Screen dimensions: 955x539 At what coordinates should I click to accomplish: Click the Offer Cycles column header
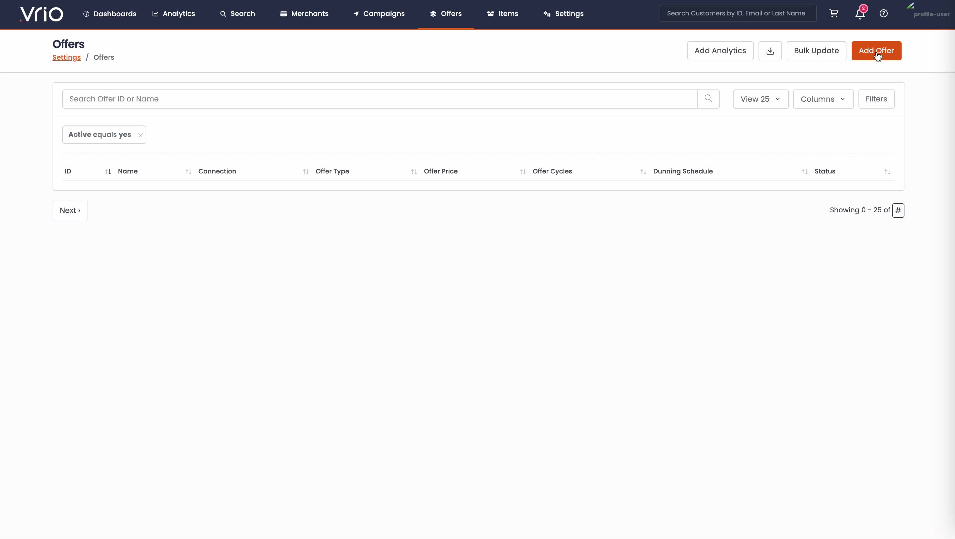552,171
